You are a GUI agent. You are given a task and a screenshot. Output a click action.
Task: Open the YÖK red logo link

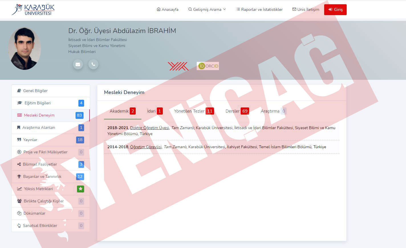tap(178, 66)
